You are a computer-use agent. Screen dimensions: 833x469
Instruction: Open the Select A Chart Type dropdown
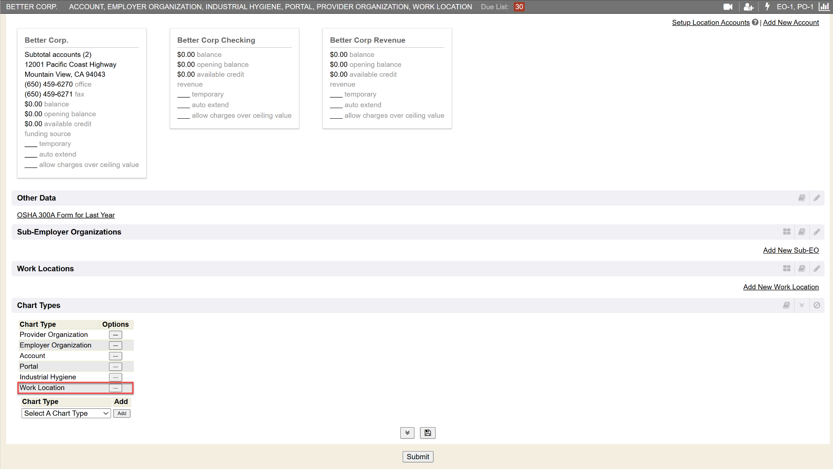click(66, 413)
